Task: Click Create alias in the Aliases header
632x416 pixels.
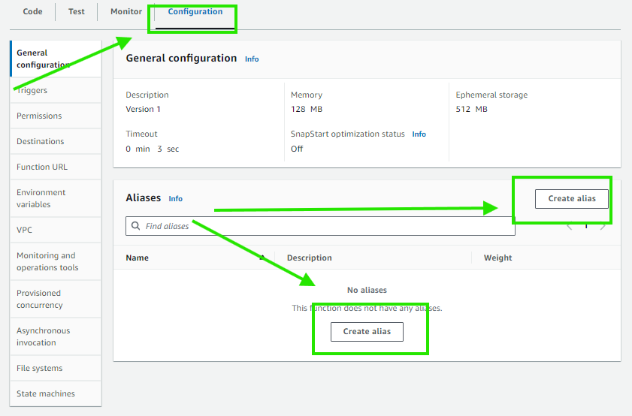Action: click(x=571, y=198)
